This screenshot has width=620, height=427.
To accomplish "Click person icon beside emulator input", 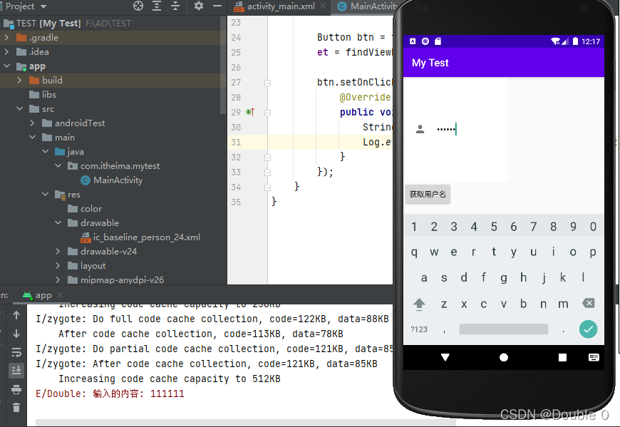I will coord(420,129).
